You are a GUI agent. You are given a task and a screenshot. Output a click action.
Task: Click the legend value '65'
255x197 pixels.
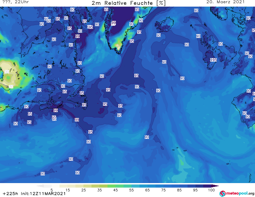[x=148, y=190]
